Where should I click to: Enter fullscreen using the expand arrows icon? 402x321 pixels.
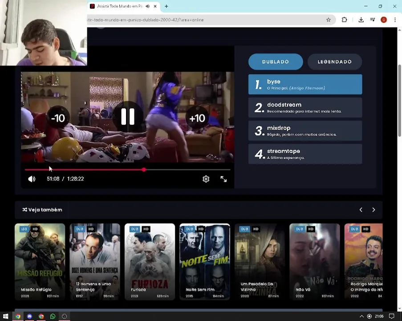223,179
